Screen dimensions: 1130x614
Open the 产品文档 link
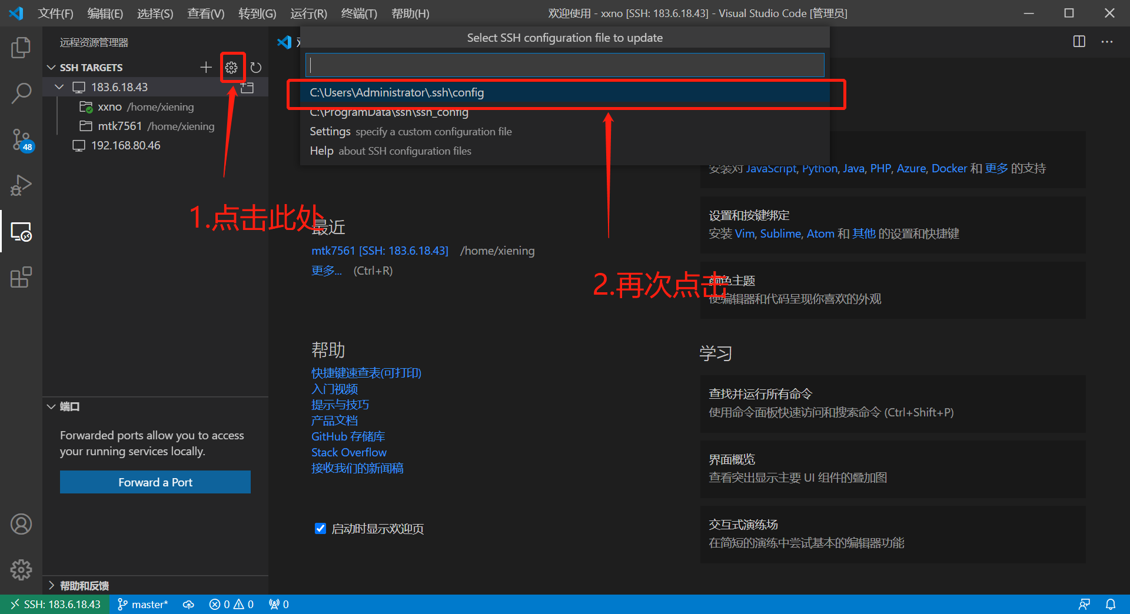pos(334,421)
